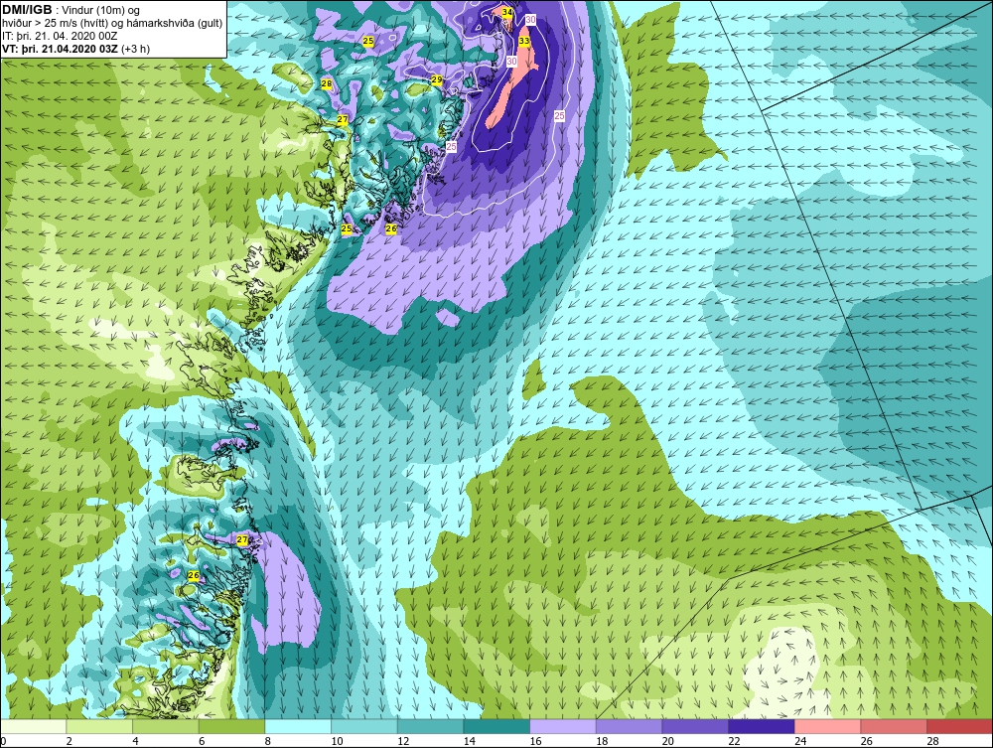Select the yellow 33 max gust label
993x748 pixels.
[x=523, y=41]
